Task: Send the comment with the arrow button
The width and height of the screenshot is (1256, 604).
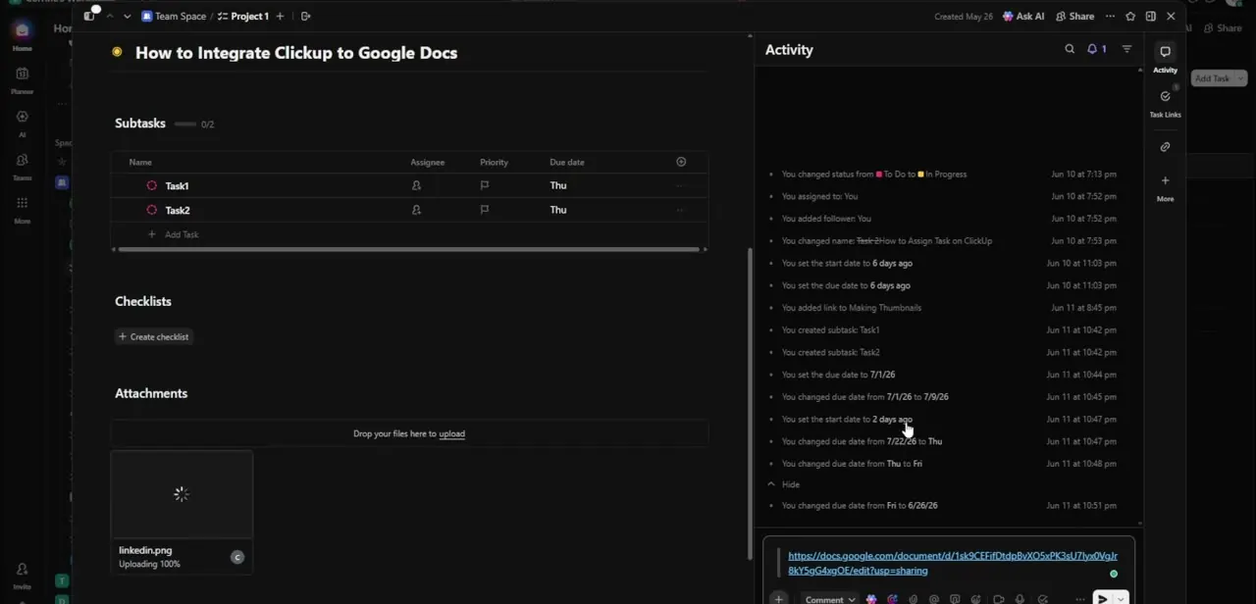Action: (1102, 599)
